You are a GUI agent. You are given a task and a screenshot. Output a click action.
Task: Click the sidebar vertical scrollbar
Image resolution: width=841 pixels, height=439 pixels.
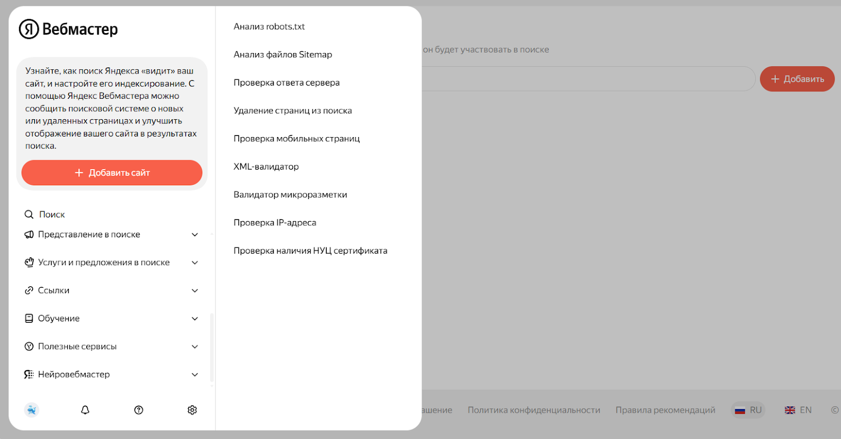(x=212, y=348)
